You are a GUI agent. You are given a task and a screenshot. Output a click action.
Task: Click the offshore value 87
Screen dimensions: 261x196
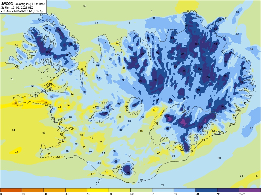251,128
